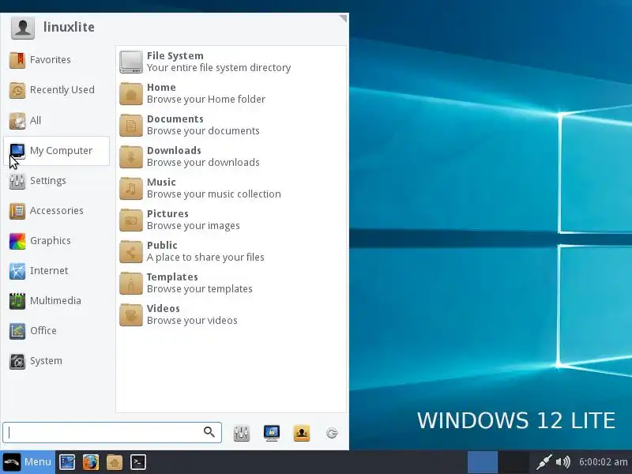Open the Favorites category
The image size is (632, 474).
[x=56, y=60]
